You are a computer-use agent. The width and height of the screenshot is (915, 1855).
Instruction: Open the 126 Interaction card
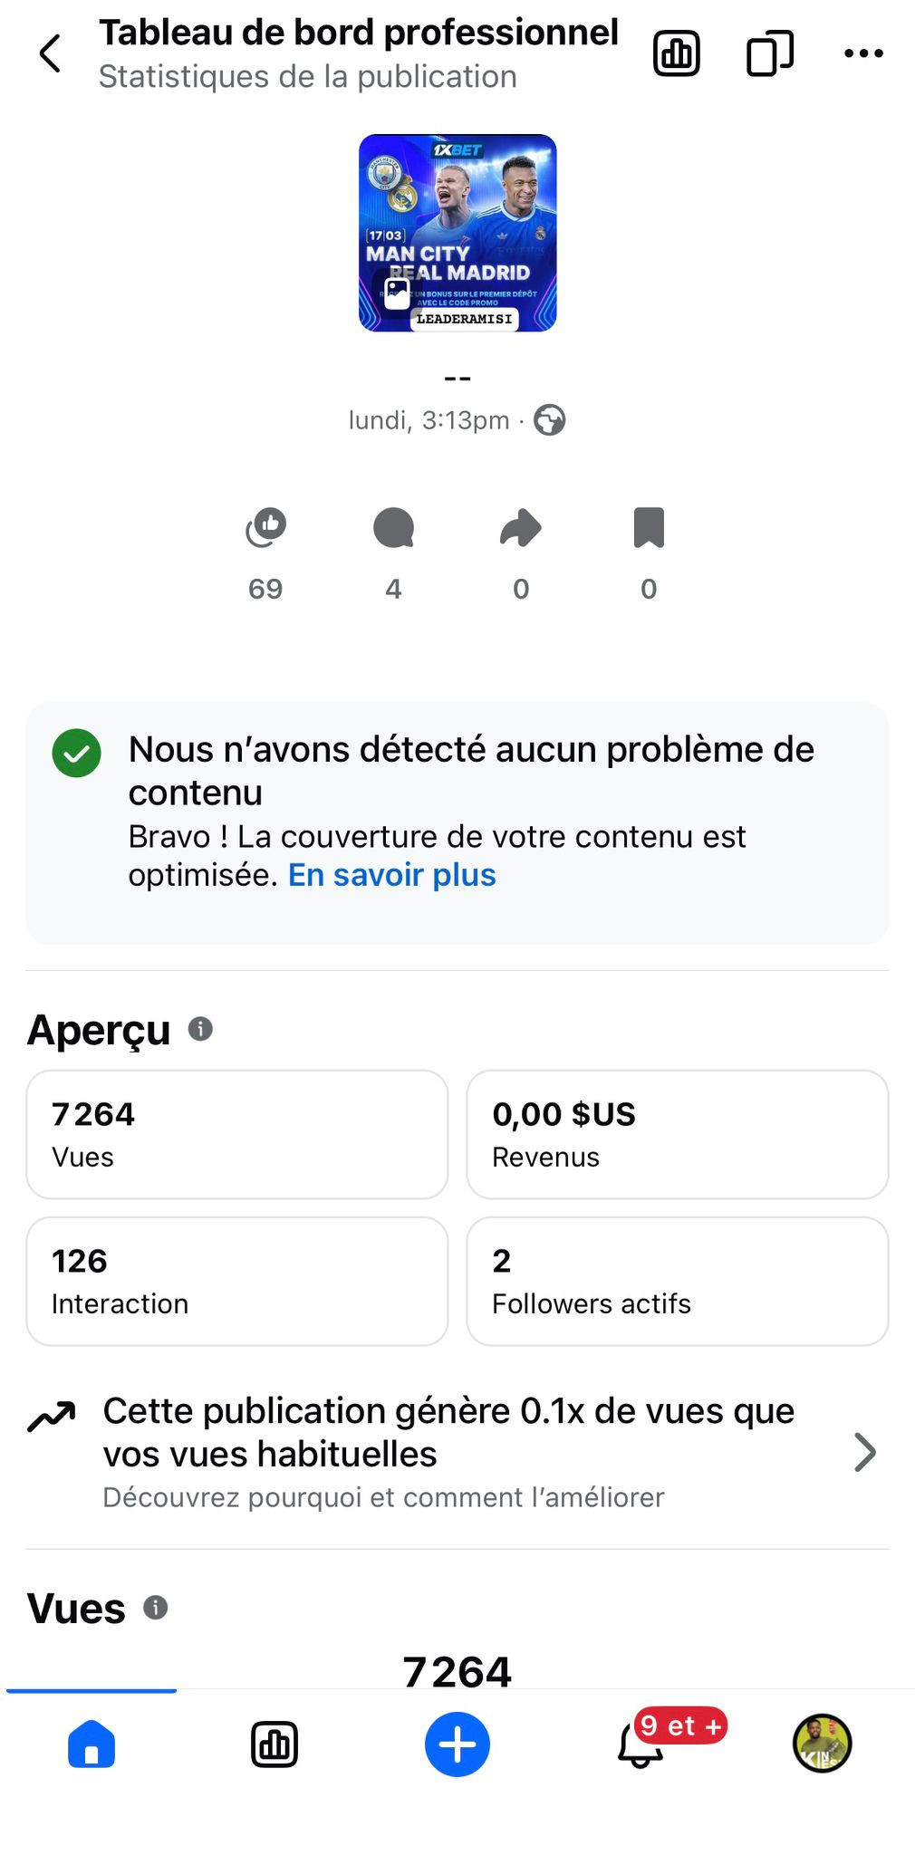[x=237, y=1281]
